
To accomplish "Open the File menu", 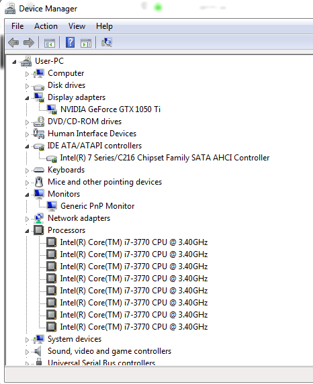I will [17, 26].
